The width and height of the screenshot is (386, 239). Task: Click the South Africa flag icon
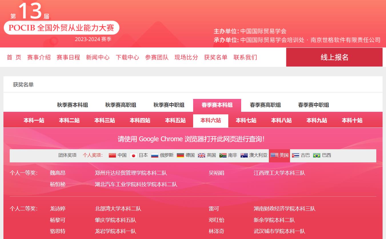coord(223,155)
